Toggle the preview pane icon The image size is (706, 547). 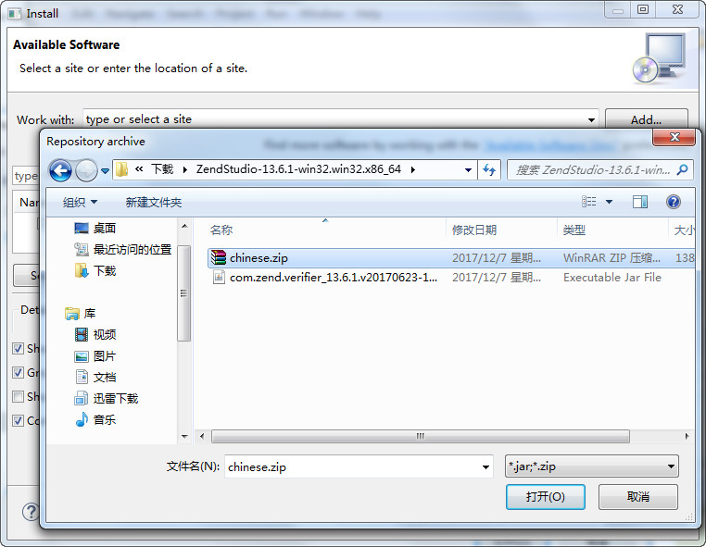point(640,202)
